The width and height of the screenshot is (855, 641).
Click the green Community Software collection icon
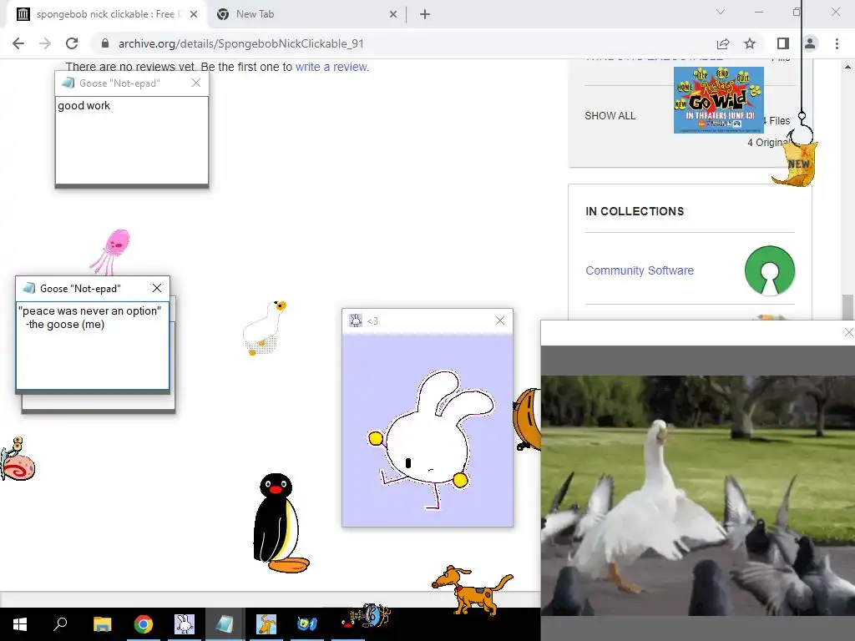click(x=769, y=270)
